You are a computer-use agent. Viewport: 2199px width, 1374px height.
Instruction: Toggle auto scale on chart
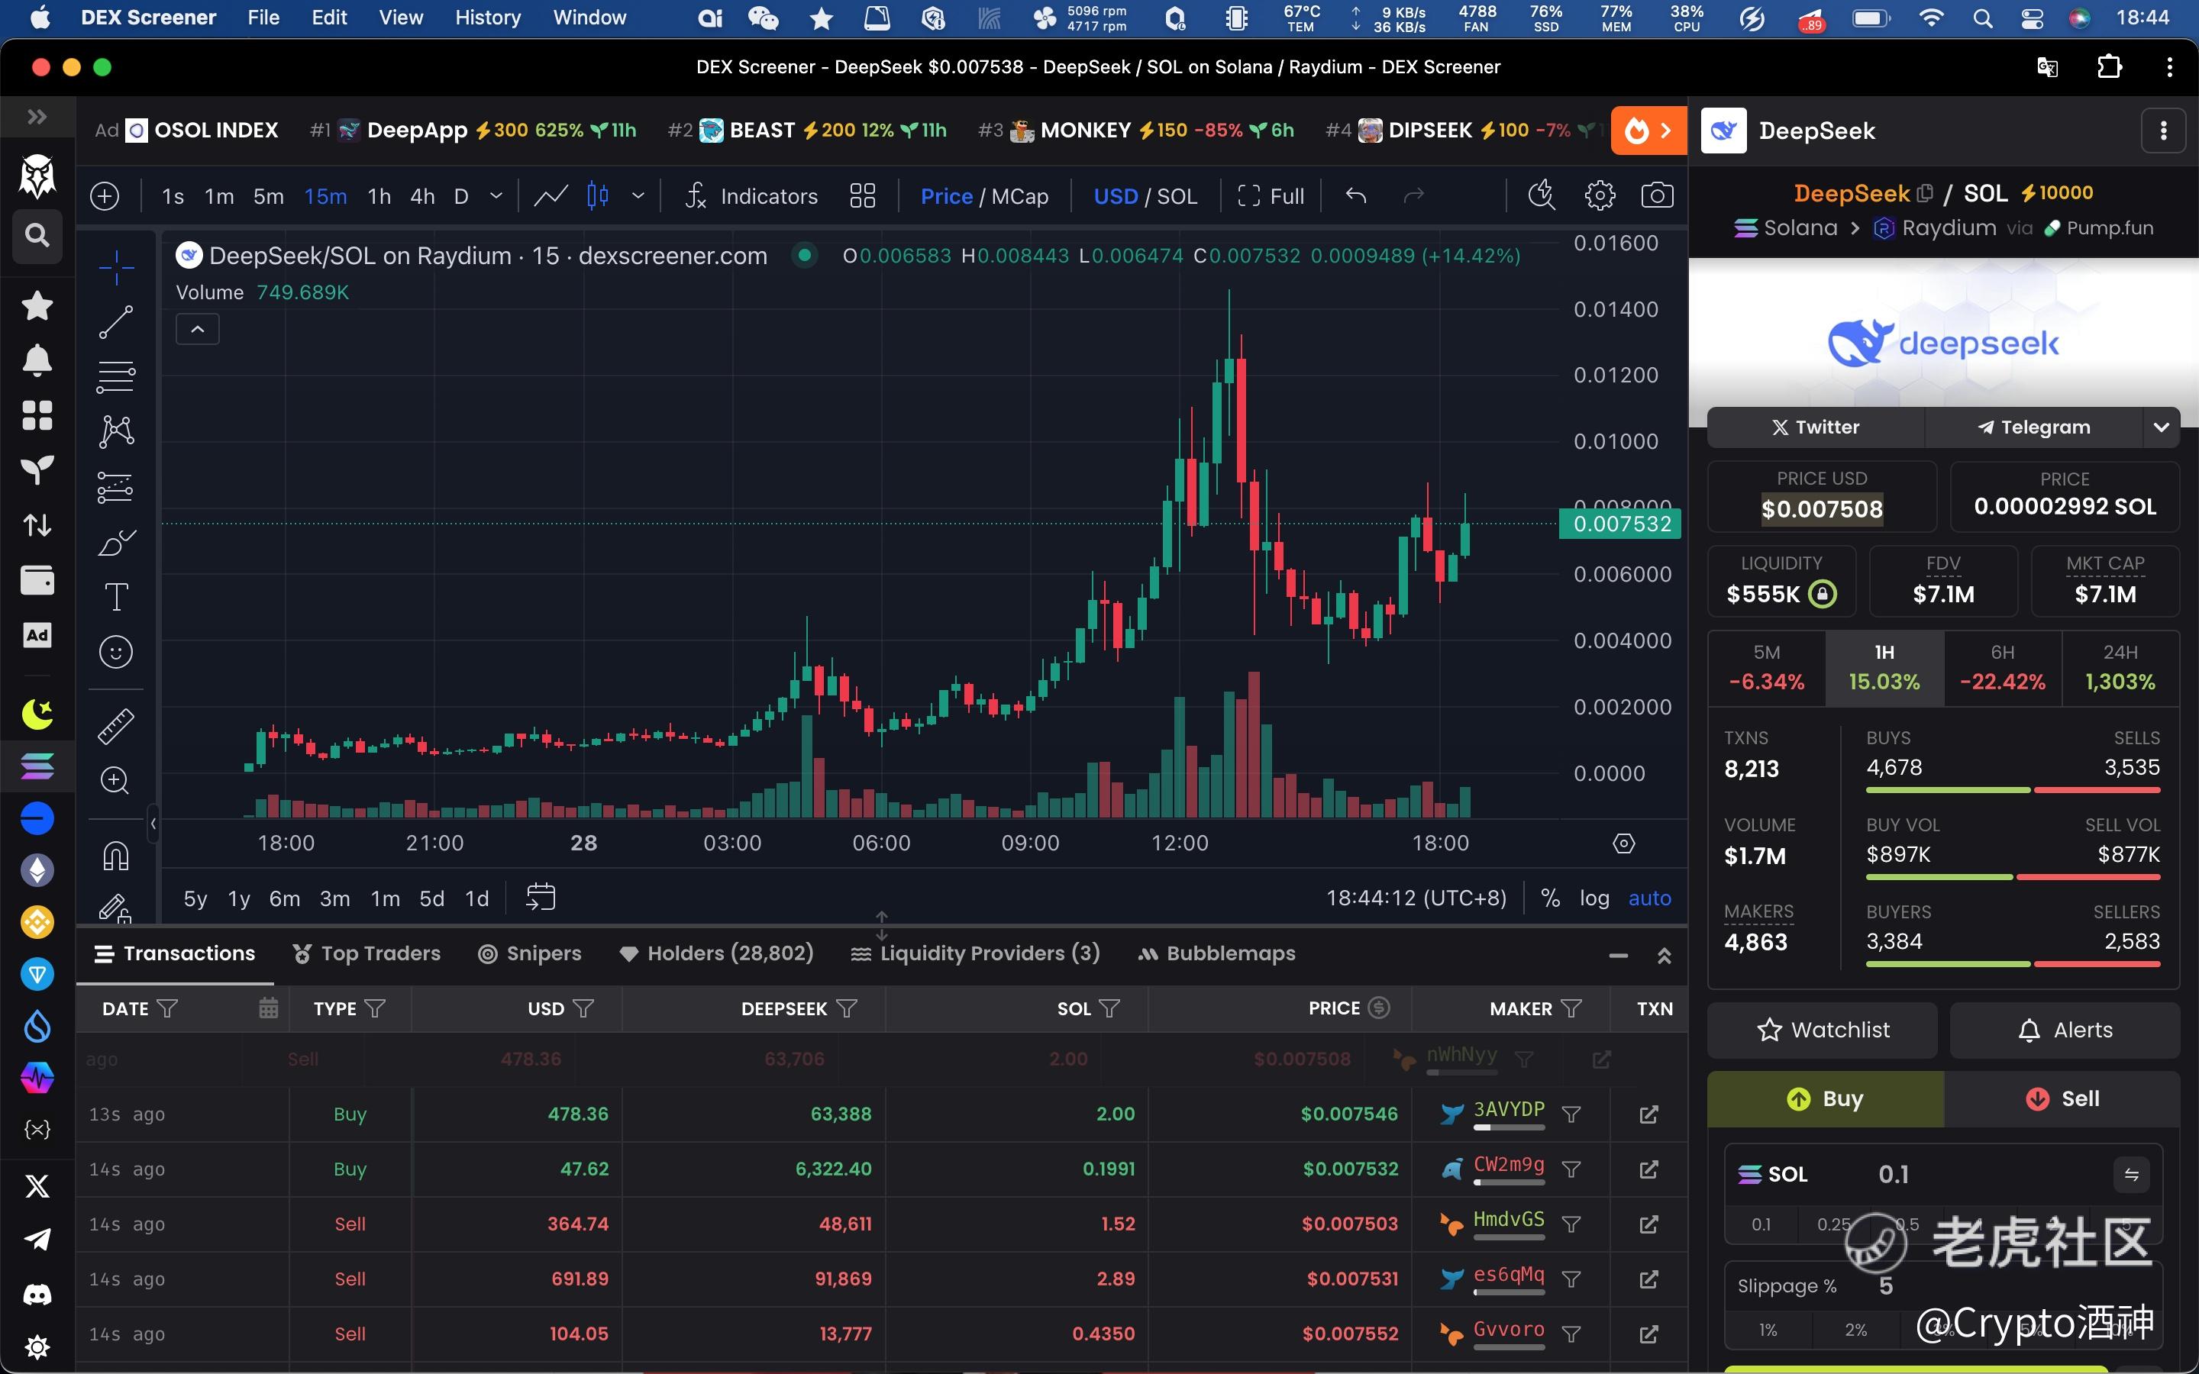[x=1649, y=898]
